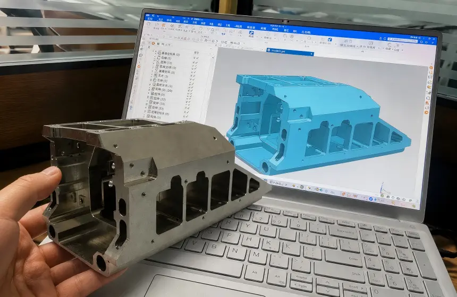This screenshot has width=457, height=297.
Task: Expand the 基准坐标系 (0) node near tree bottom
Action: coord(145,111)
